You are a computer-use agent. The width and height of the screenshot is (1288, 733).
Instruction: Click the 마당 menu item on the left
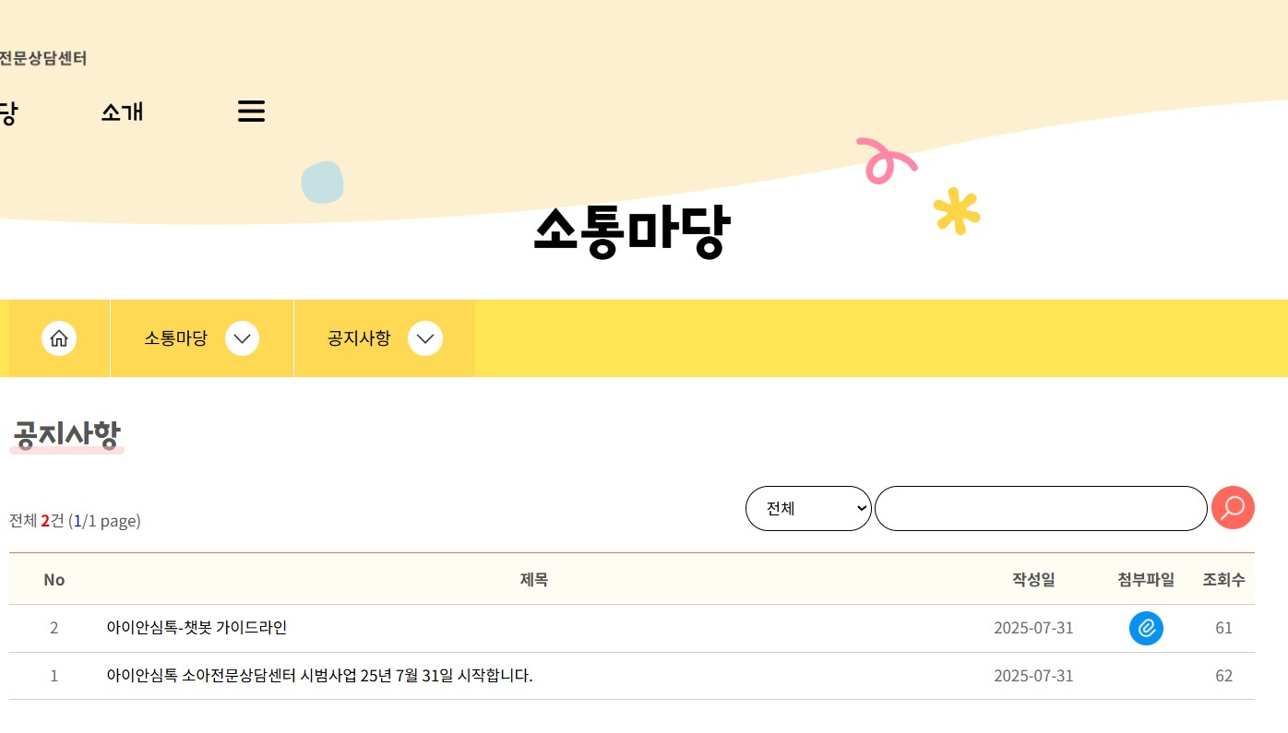pyautogui.click(x=7, y=111)
